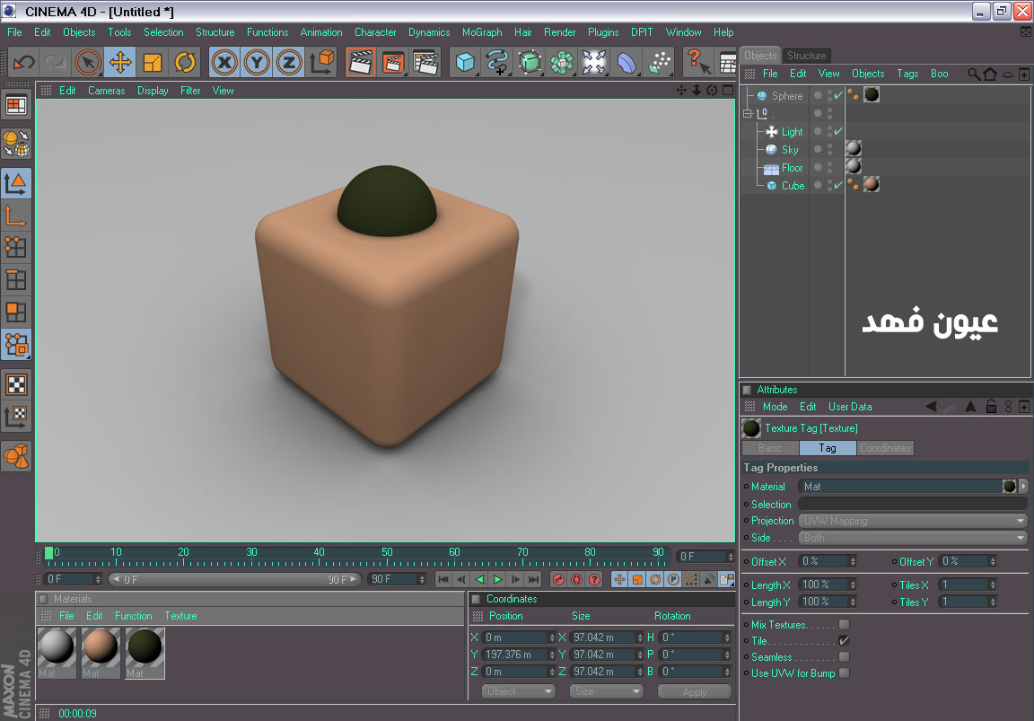This screenshot has width=1034, height=721.
Task: Open the NURBS objects icon
Action: pyautogui.click(x=530, y=63)
